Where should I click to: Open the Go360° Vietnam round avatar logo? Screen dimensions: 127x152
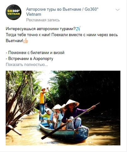click(x=14, y=12)
